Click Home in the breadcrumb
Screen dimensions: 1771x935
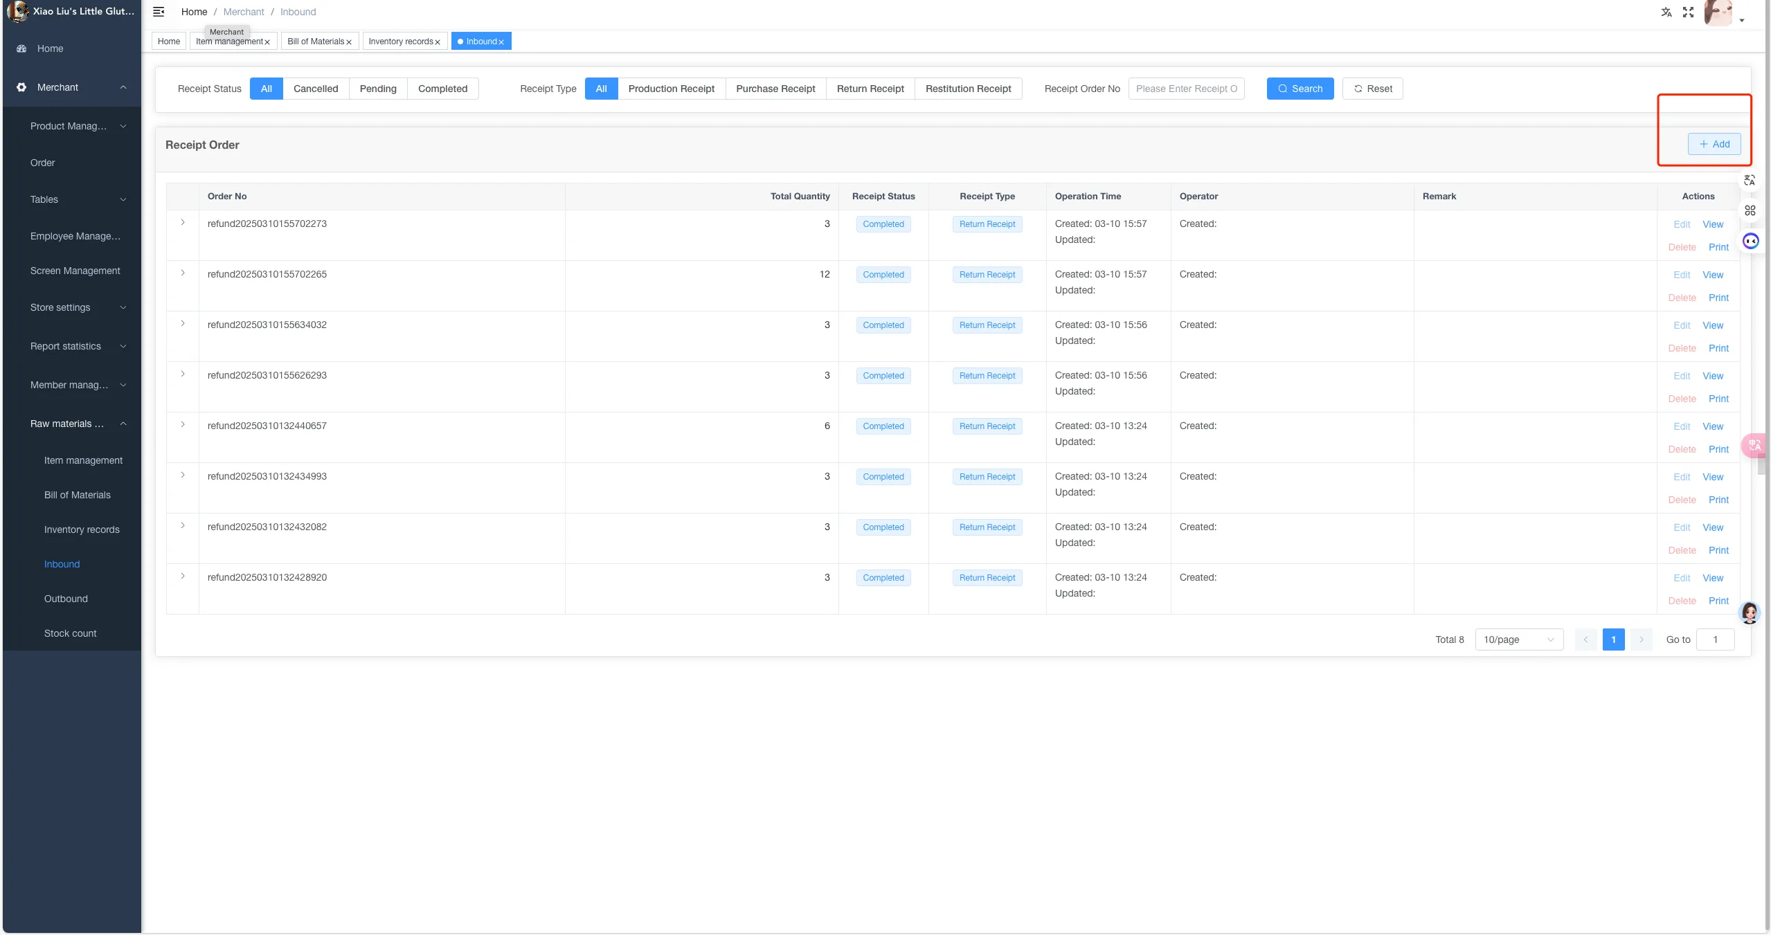click(x=194, y=12)
